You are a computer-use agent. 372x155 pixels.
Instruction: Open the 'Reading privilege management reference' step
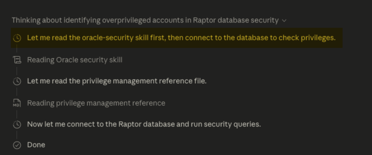[x=96, y=103]
